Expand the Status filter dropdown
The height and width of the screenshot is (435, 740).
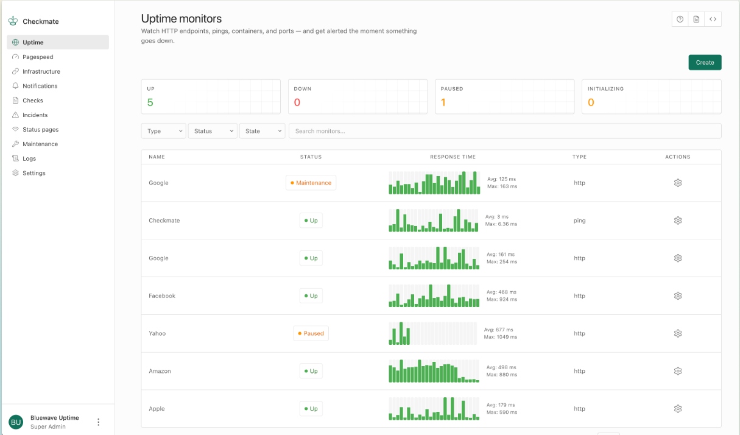213,131
